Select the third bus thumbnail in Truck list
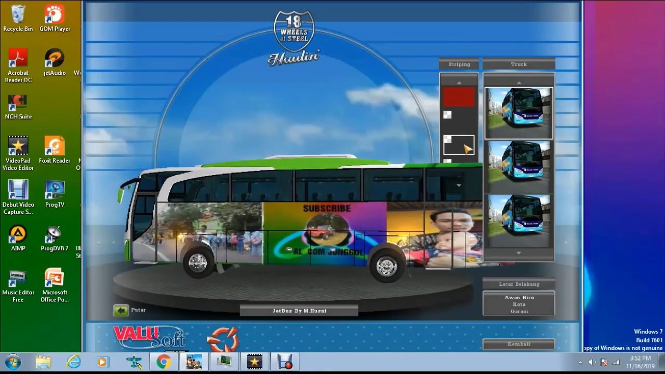The image size is (665, 374). pos(518,220)
